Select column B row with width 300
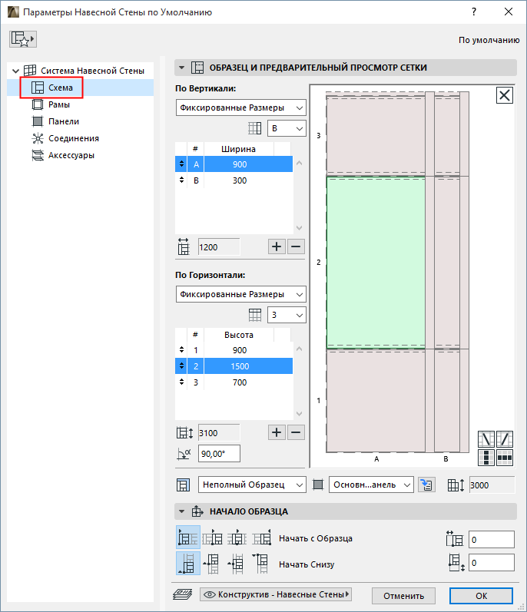 tap(234, 180)
